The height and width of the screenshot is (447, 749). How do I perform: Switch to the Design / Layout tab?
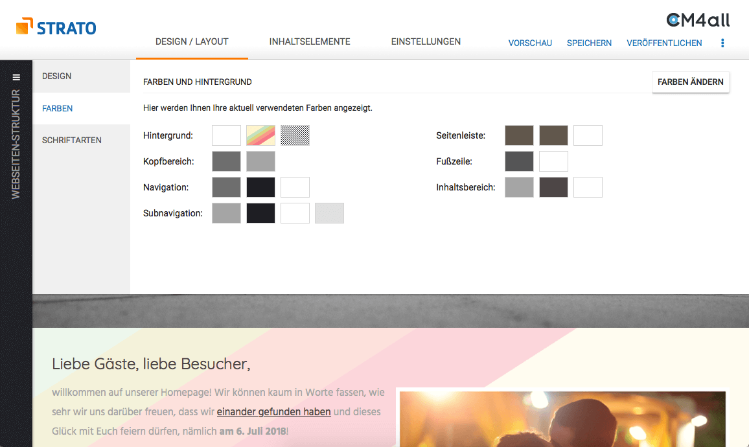pyautogui.click(x=192, y=41)
